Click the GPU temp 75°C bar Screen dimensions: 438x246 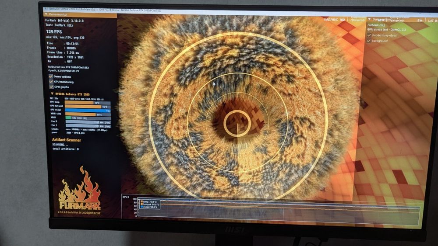[88, 103]
